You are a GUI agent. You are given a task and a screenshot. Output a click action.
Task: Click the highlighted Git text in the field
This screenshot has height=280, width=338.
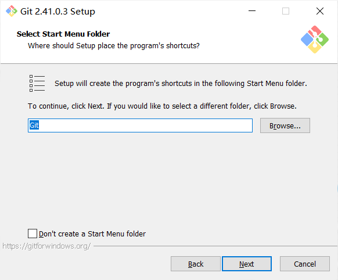pyautogui.click(x=34, y=125)
